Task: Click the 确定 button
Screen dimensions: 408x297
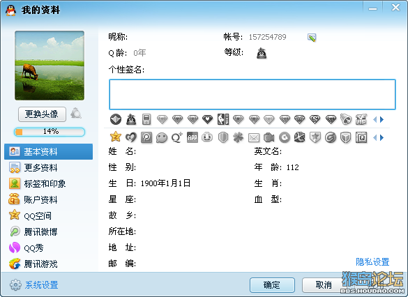Action: [272, 285]
